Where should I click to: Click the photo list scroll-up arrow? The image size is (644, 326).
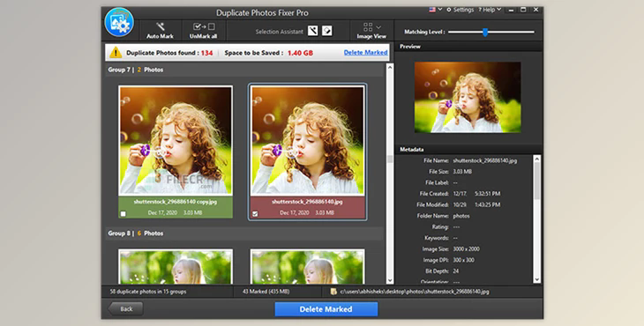(x=390, y=67)
